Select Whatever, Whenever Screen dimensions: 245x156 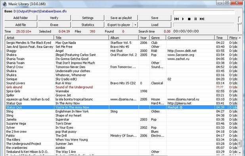point(121,75)
